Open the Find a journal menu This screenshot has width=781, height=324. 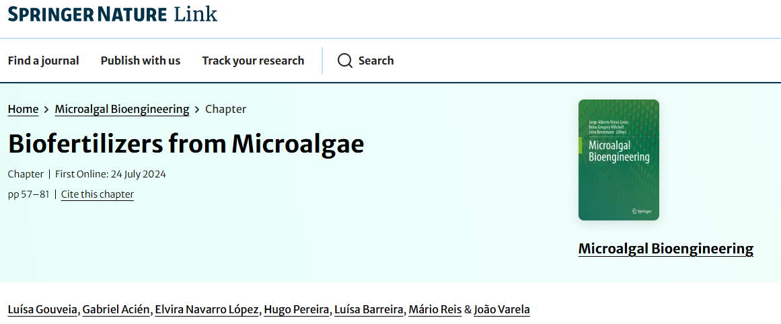pos(43,60)
